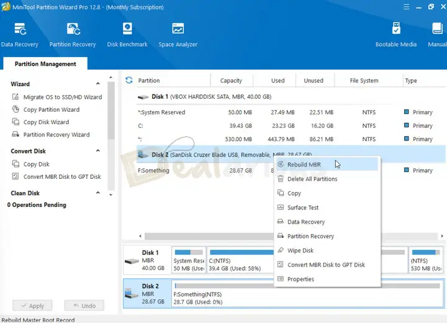Viewport: 447px width, 323px height.
Task: Click the Undo button
Action: (x=84, y=306)
